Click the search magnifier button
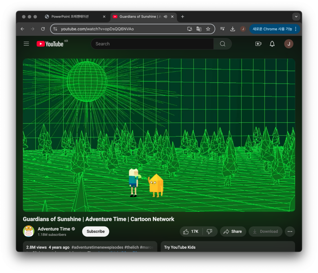Screen dimensions: 318x273 (222, 44)
